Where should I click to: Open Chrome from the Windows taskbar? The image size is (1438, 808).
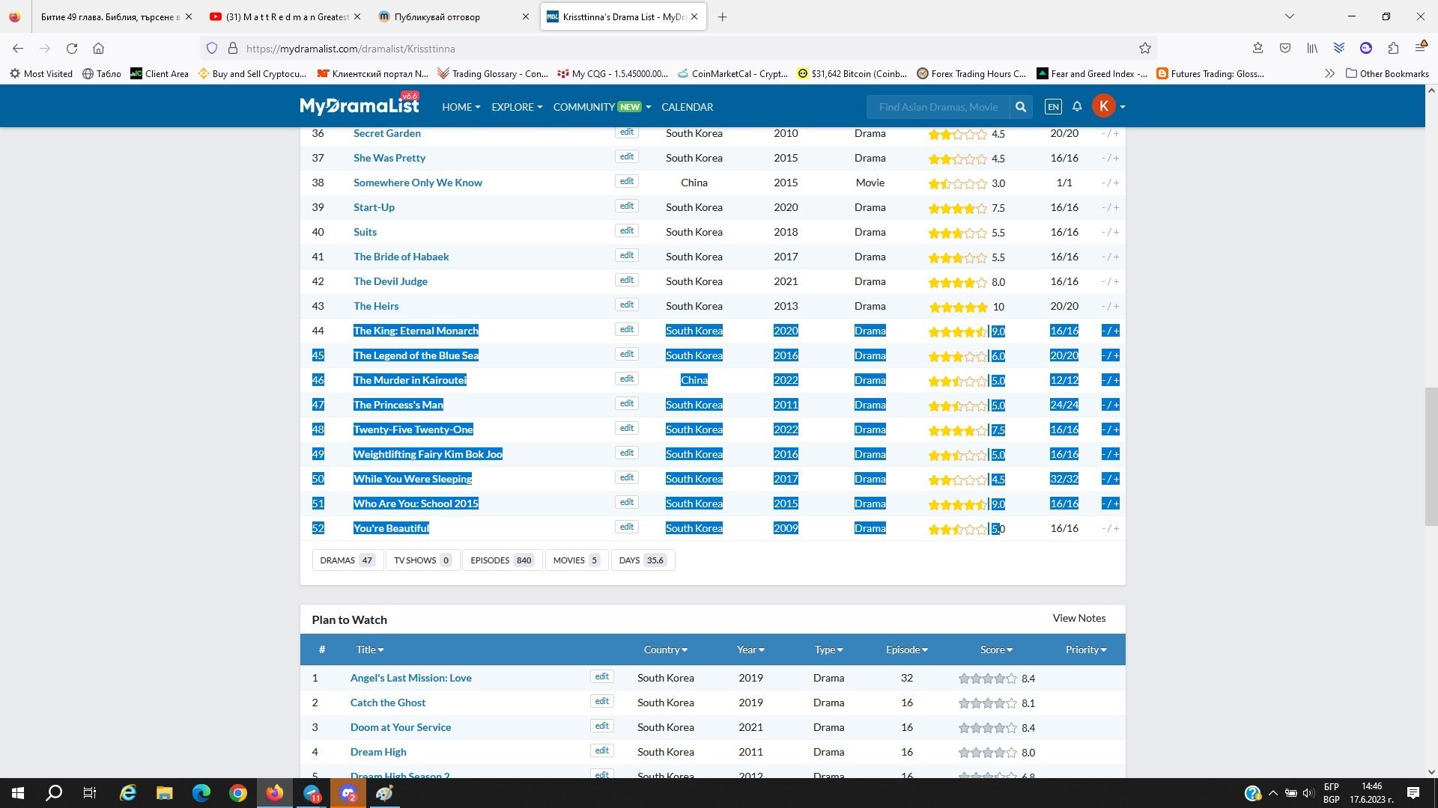(x=237, y=793)
